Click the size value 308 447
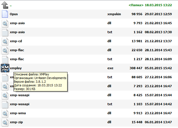 (x=136, y=68)
